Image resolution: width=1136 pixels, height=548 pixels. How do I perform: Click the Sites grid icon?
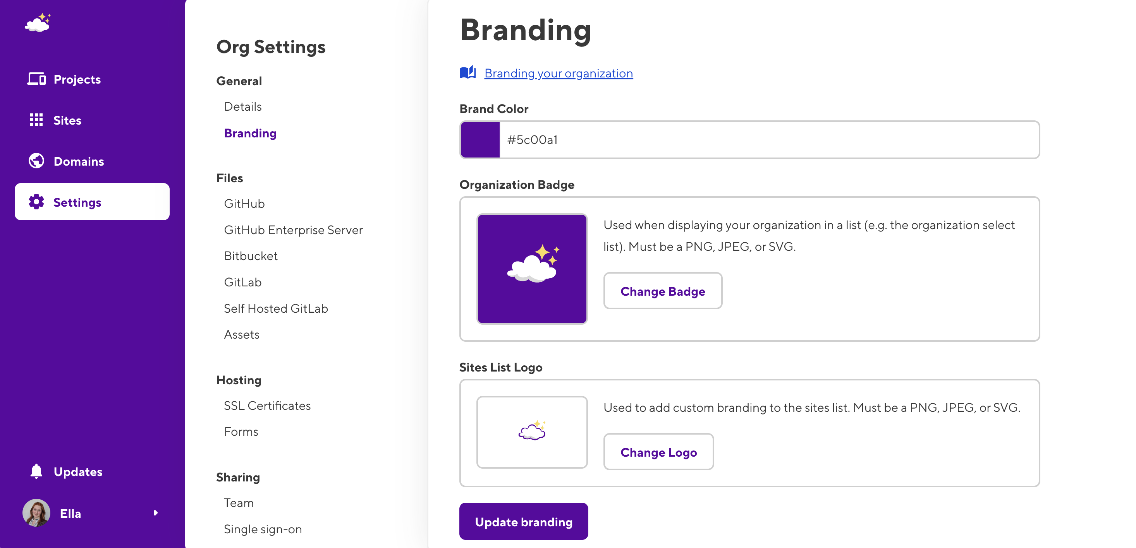(x=36, y=120)
